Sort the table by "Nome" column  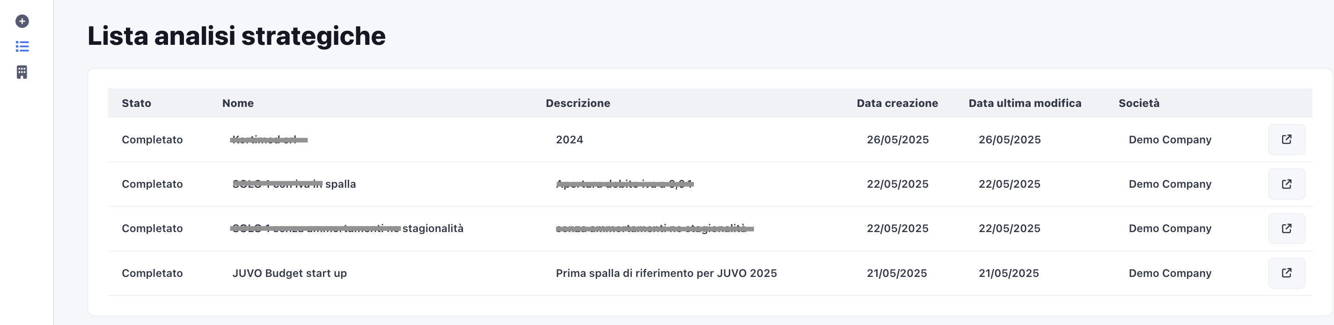coord(238,103)
